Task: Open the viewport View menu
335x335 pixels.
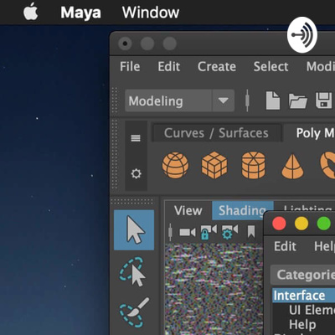Action: point(188,210)
